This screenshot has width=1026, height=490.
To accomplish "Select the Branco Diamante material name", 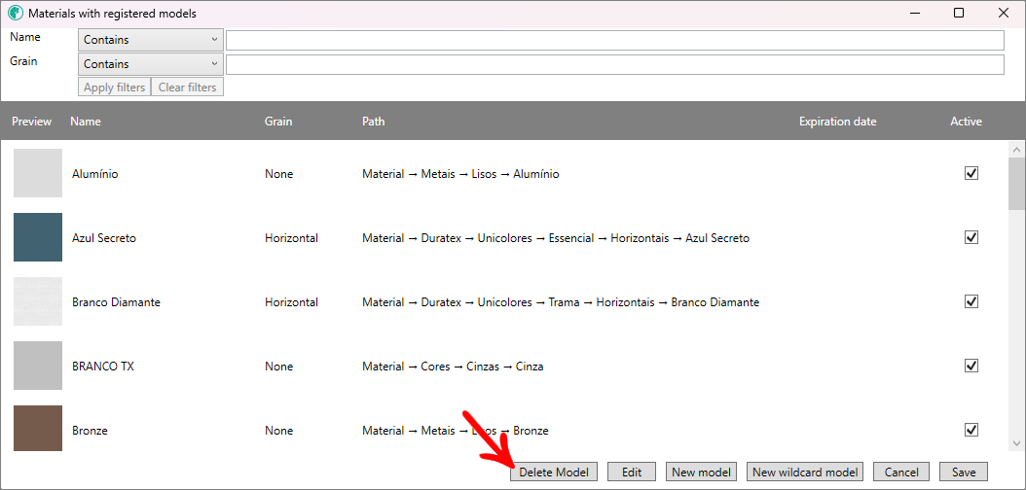I will pos(116,302).
